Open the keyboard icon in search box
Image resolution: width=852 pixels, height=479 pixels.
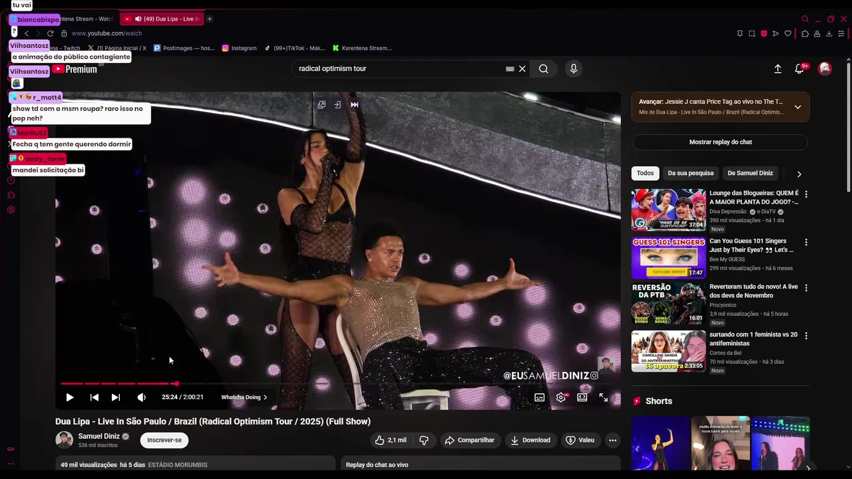click(510, 69)
